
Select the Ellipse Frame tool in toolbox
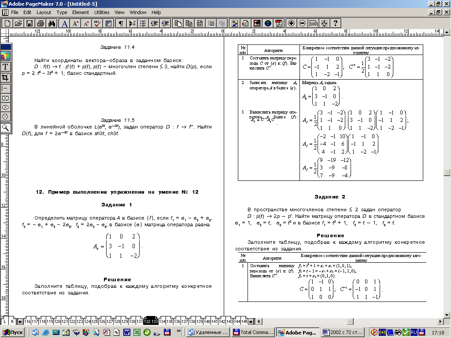coord(5,107)
